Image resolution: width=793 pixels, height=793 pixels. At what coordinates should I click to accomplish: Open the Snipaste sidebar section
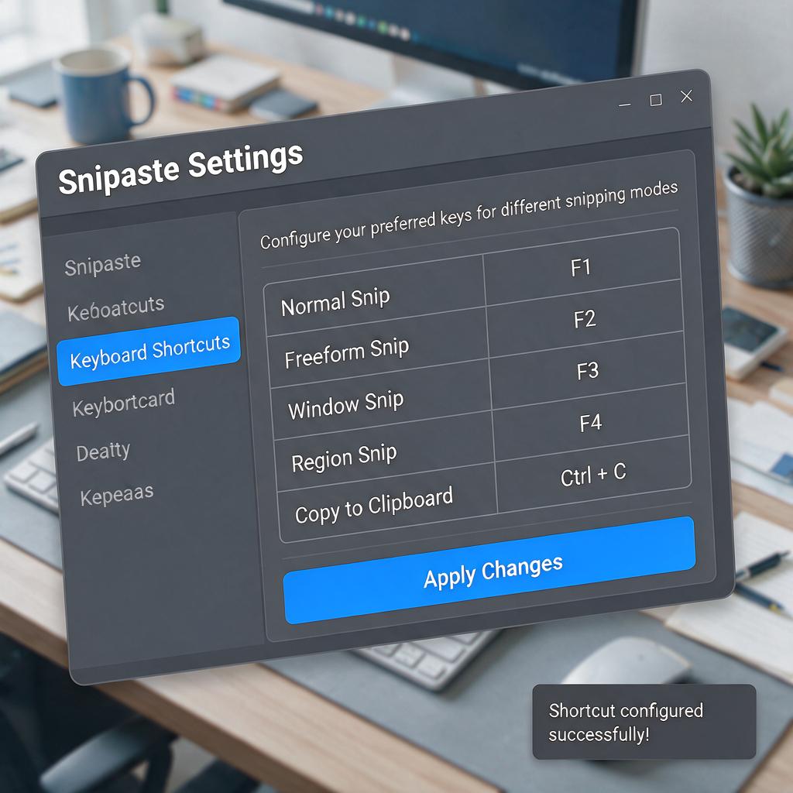tap(103, 265)
